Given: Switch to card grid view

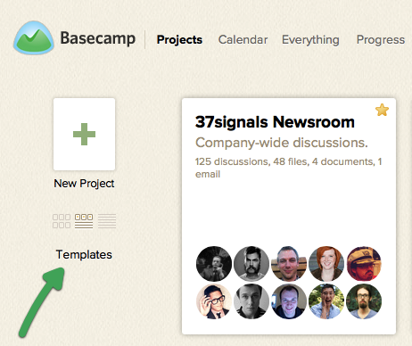Looking at the screenshot, I should pyautogui.click(x=62, y=221).
